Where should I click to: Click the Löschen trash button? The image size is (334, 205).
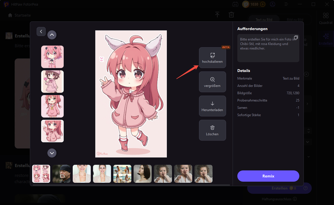(212, 130)
